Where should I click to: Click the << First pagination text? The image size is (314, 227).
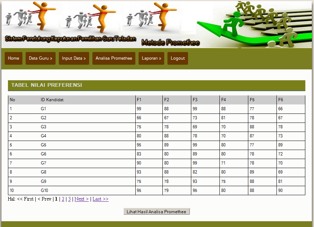point(25,199)
